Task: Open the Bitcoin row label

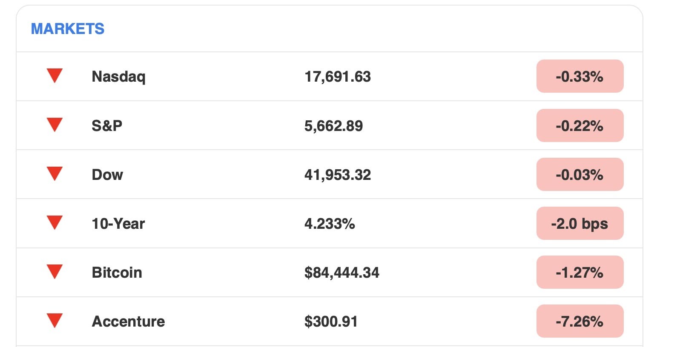Action: 117,273
